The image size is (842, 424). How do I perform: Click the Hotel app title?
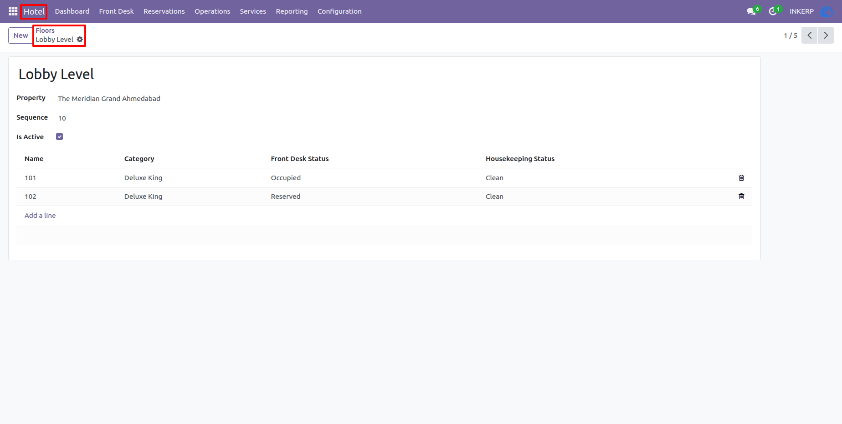click(34, 11)
